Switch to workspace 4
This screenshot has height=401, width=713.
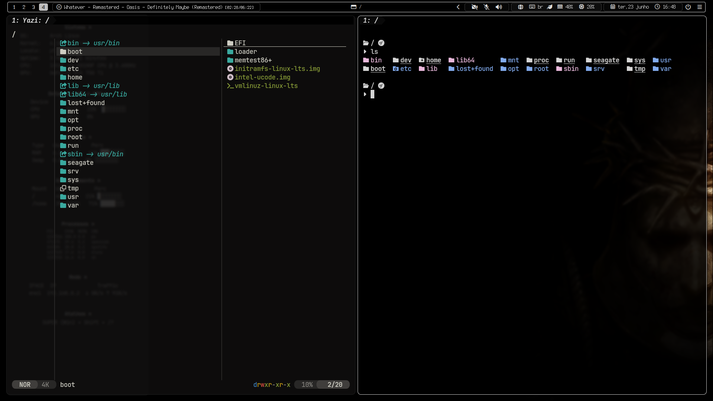pos(43,7)
